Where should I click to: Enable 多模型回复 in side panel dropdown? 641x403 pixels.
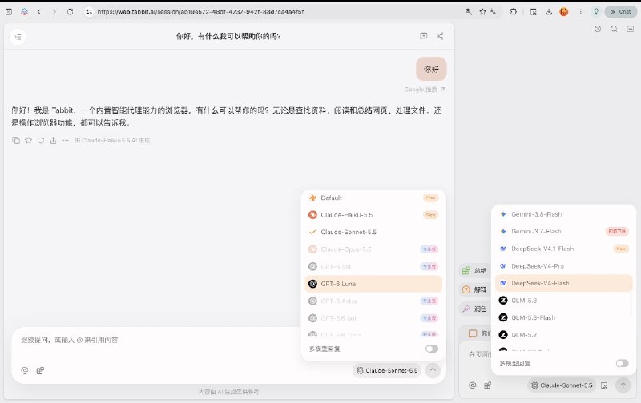click(x=622, y=363)
